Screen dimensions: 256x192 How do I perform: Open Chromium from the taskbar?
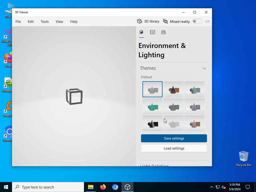point(115,187)
